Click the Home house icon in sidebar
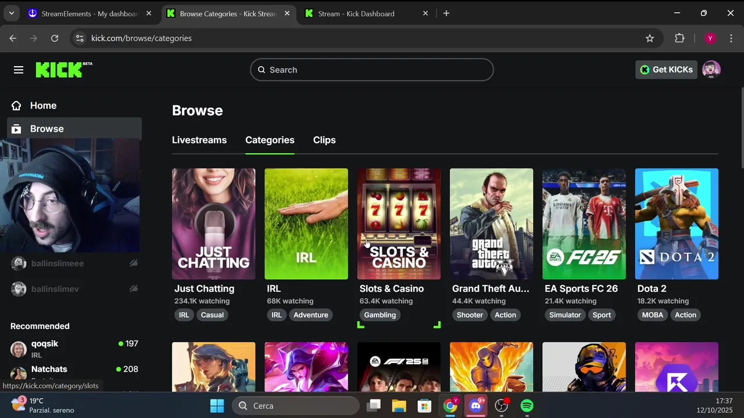The width and height of the screenshot is (744, 418). coord(16,106)
